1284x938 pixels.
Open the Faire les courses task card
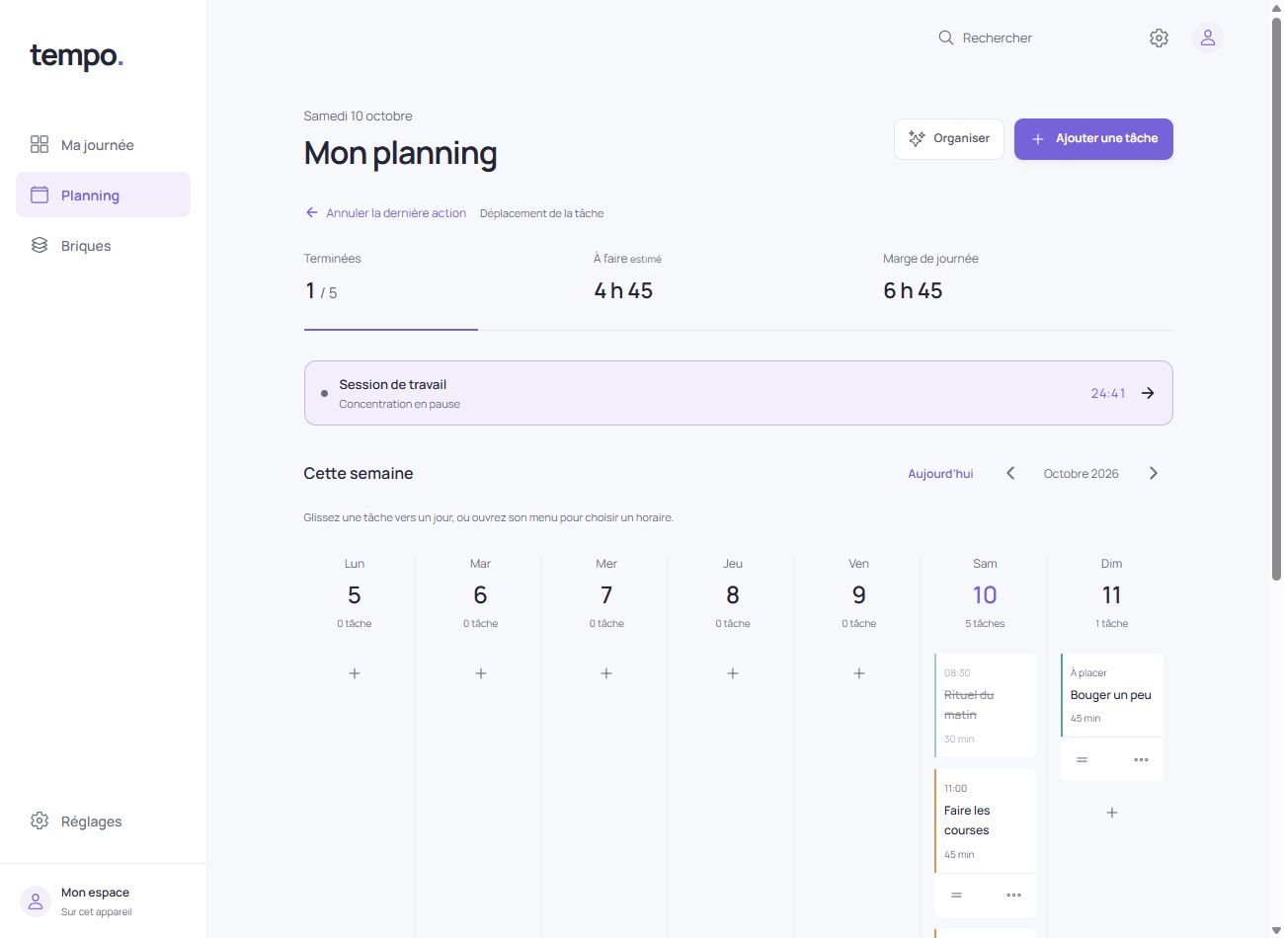pos(985,821)
